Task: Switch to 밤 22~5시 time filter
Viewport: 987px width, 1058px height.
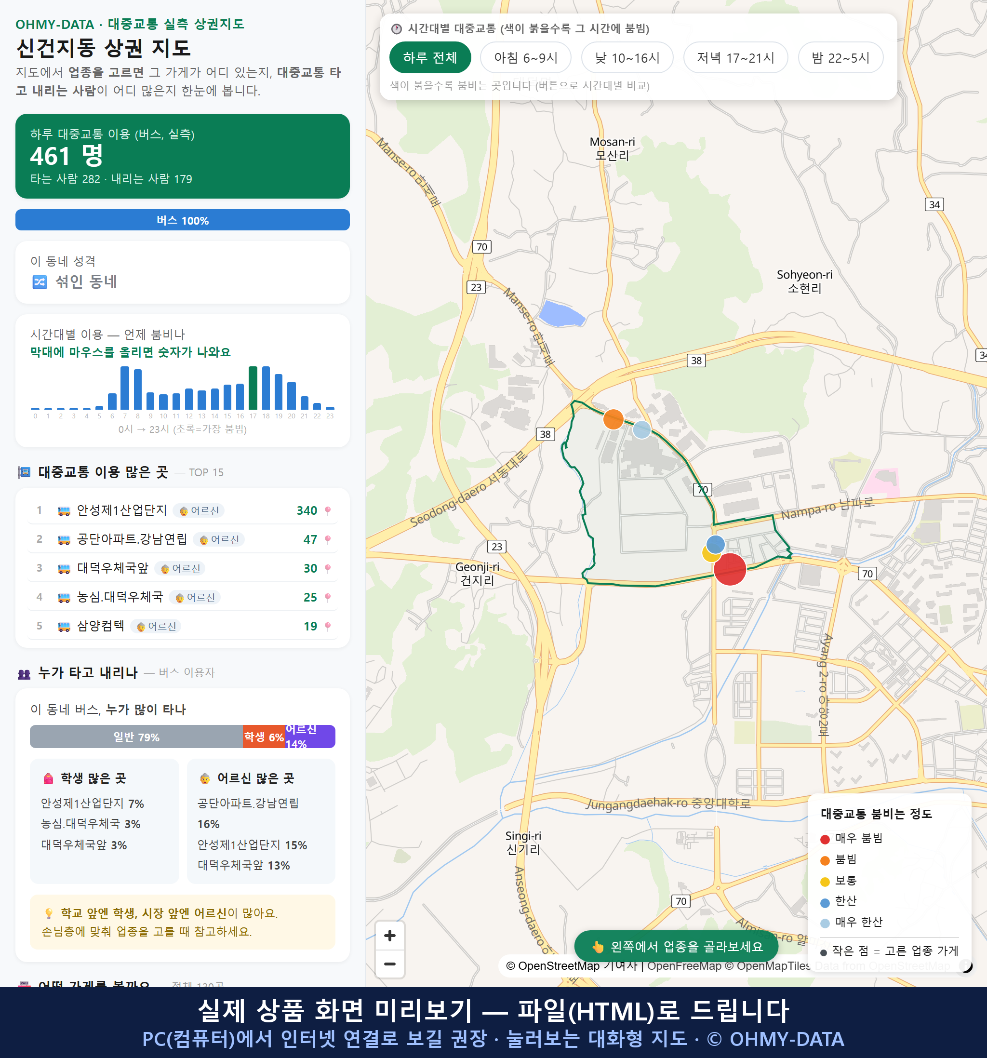Action: (840, 57)
